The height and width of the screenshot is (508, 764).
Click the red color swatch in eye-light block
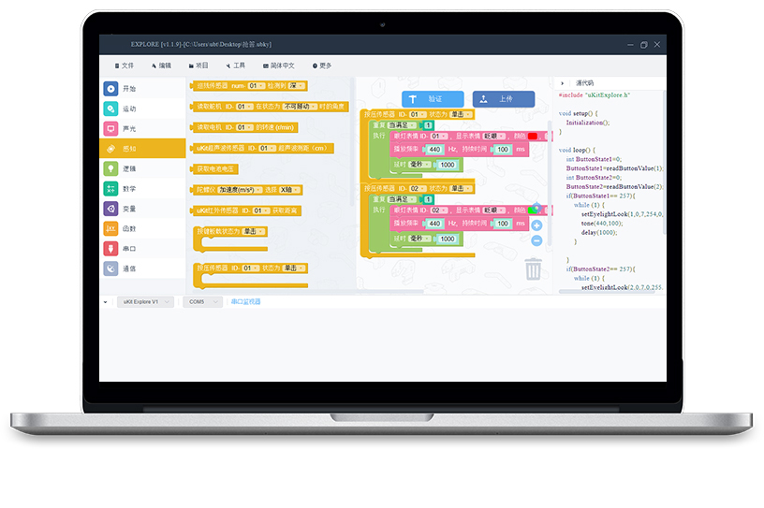tap(532, 136)
